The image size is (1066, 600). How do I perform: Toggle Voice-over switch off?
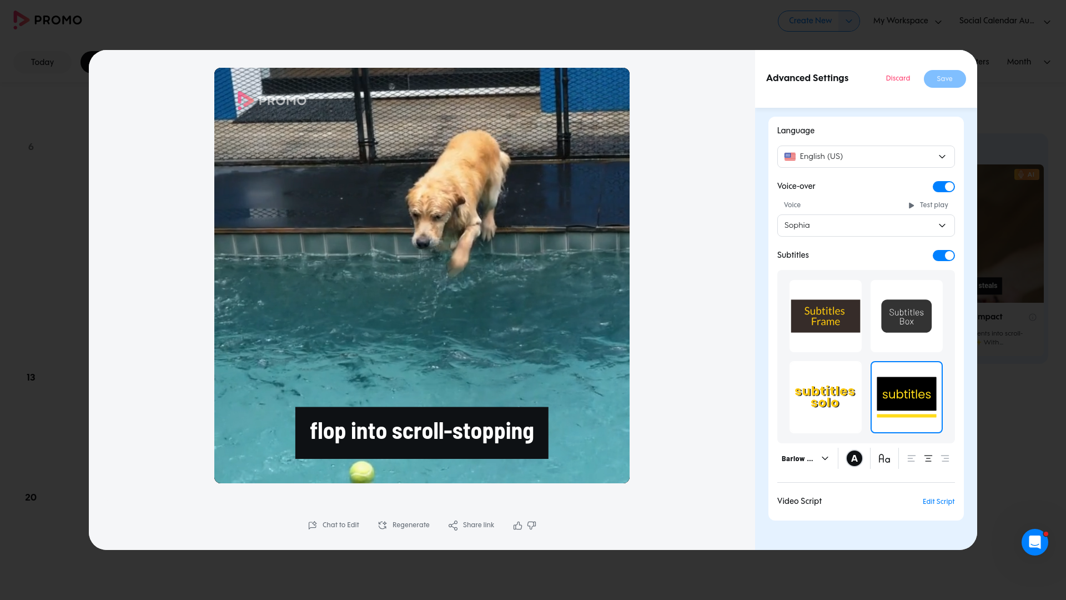[x=943, y=187]
